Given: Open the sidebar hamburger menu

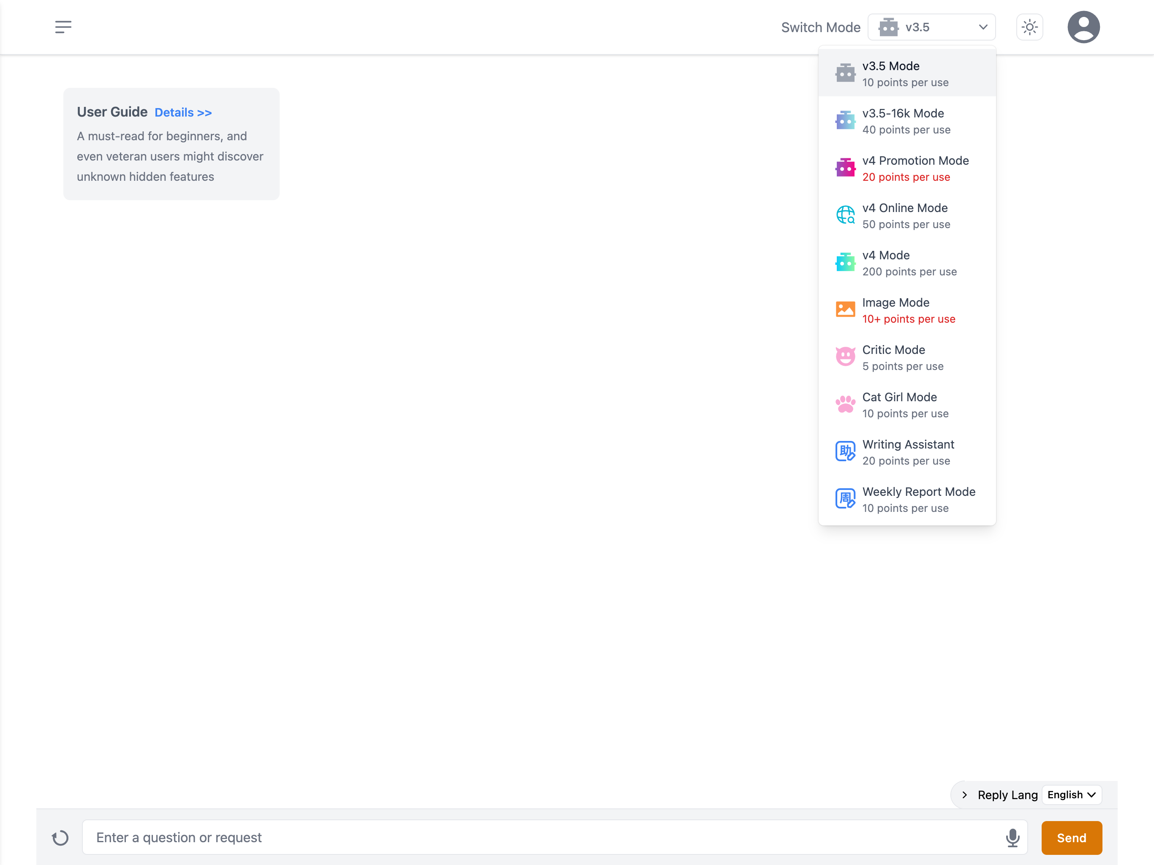Looking at the screenshot, I should click(x=63, y=27).
